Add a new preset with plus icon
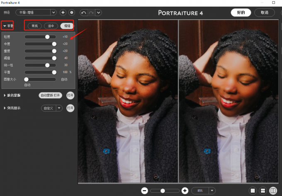 (x=63, y=12)
